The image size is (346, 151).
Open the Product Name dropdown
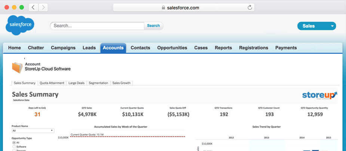(33, 131)
